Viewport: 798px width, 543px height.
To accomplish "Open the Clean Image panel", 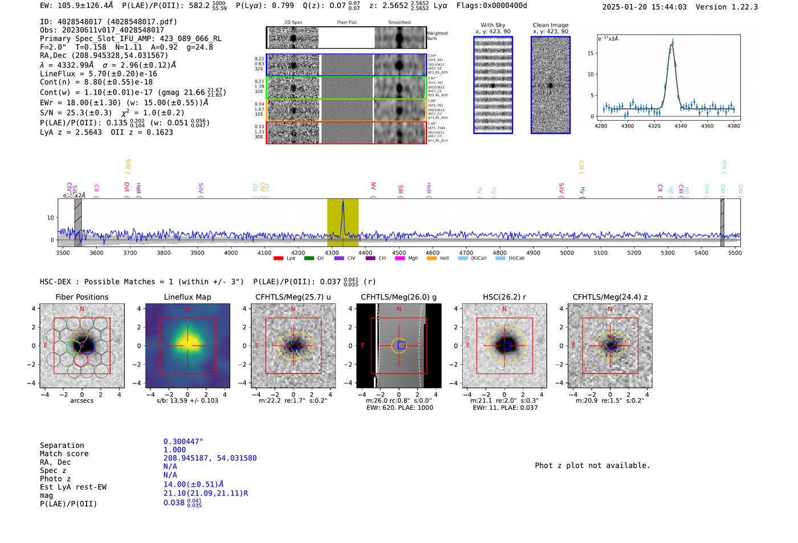I will pyautogui.click(x=551, y=85).
